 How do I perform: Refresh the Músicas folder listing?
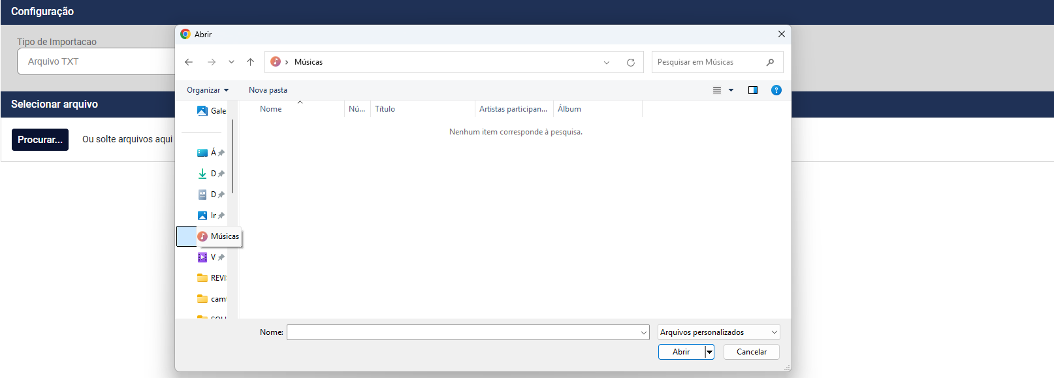[x=630, y=63]
